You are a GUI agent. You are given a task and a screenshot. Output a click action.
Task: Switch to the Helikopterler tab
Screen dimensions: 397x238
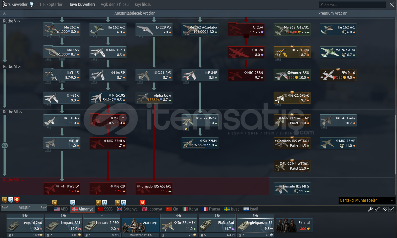[51, 5]
